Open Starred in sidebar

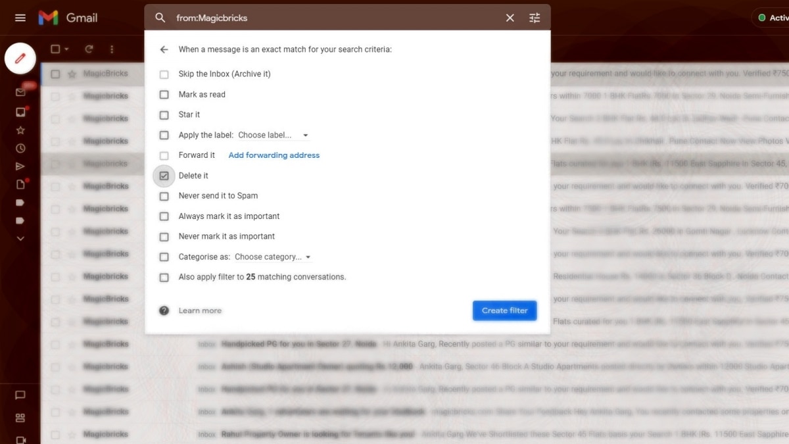(x=20, y=130)
